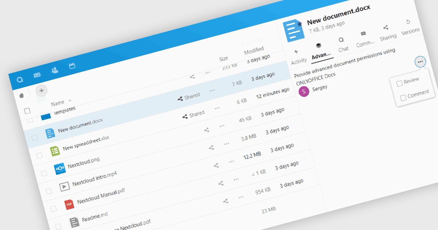438x230 pixels.
Task: Sort by the Modified column header
Action: pos(254,50)
